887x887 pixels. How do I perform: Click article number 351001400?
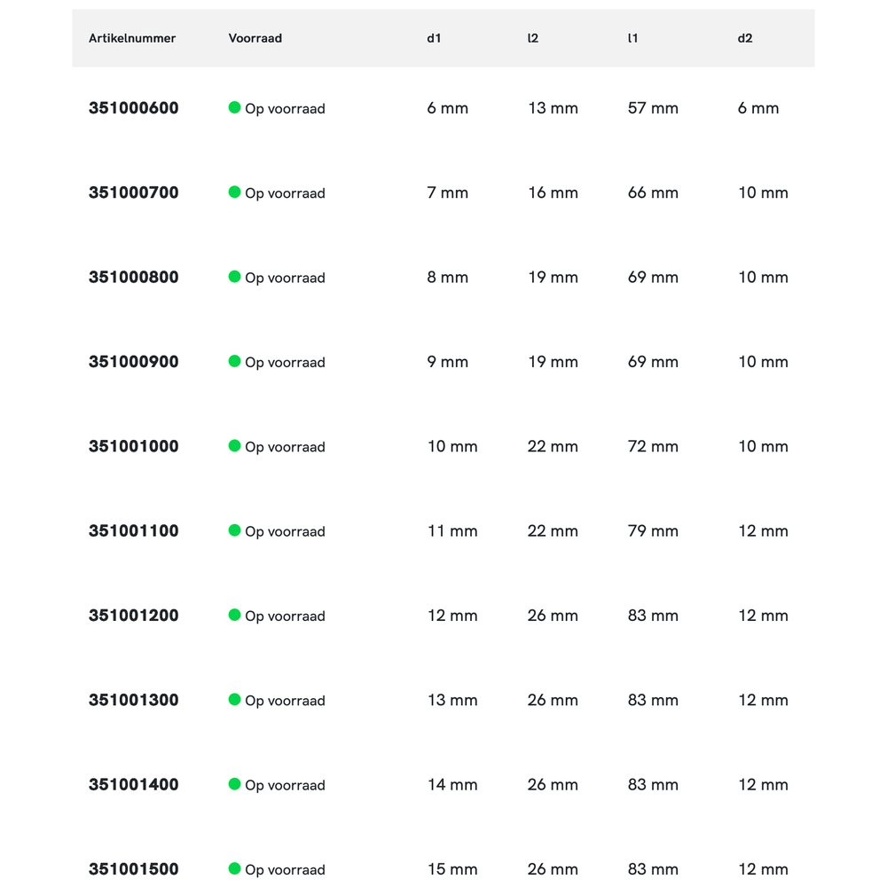[133, 785]
